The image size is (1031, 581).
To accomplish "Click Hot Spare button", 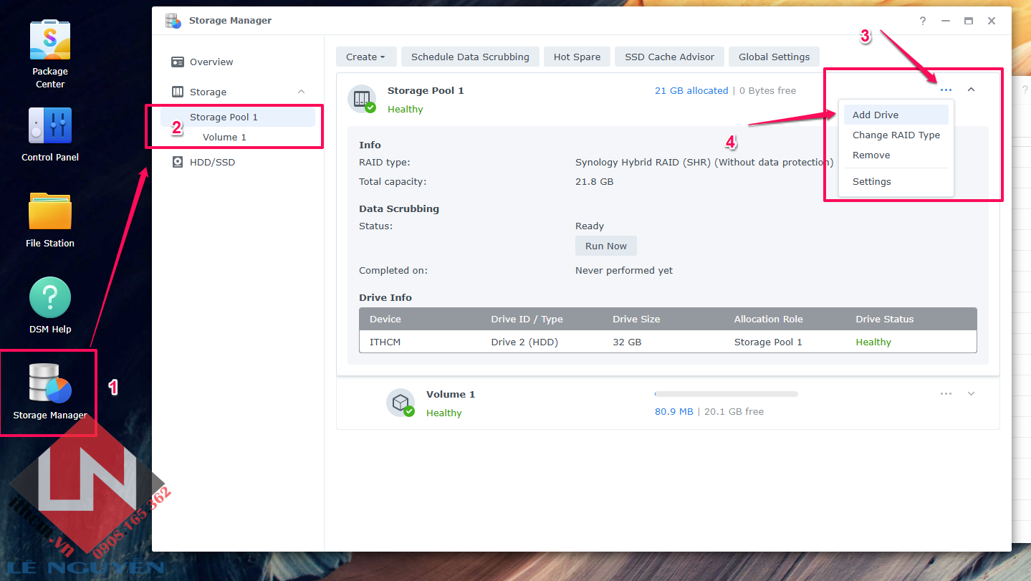I will 577,57.
